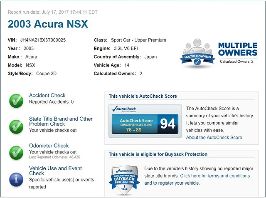The height and width of the screenshot is (198, 266).
Task: Click the report run date text
Action: [x=53, y=12]
